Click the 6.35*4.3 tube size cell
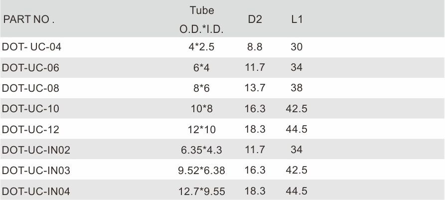The width and height of the screenshot is (445, 200). pos(201,150)
